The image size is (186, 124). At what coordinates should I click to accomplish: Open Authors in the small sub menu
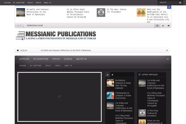(23, 66)
